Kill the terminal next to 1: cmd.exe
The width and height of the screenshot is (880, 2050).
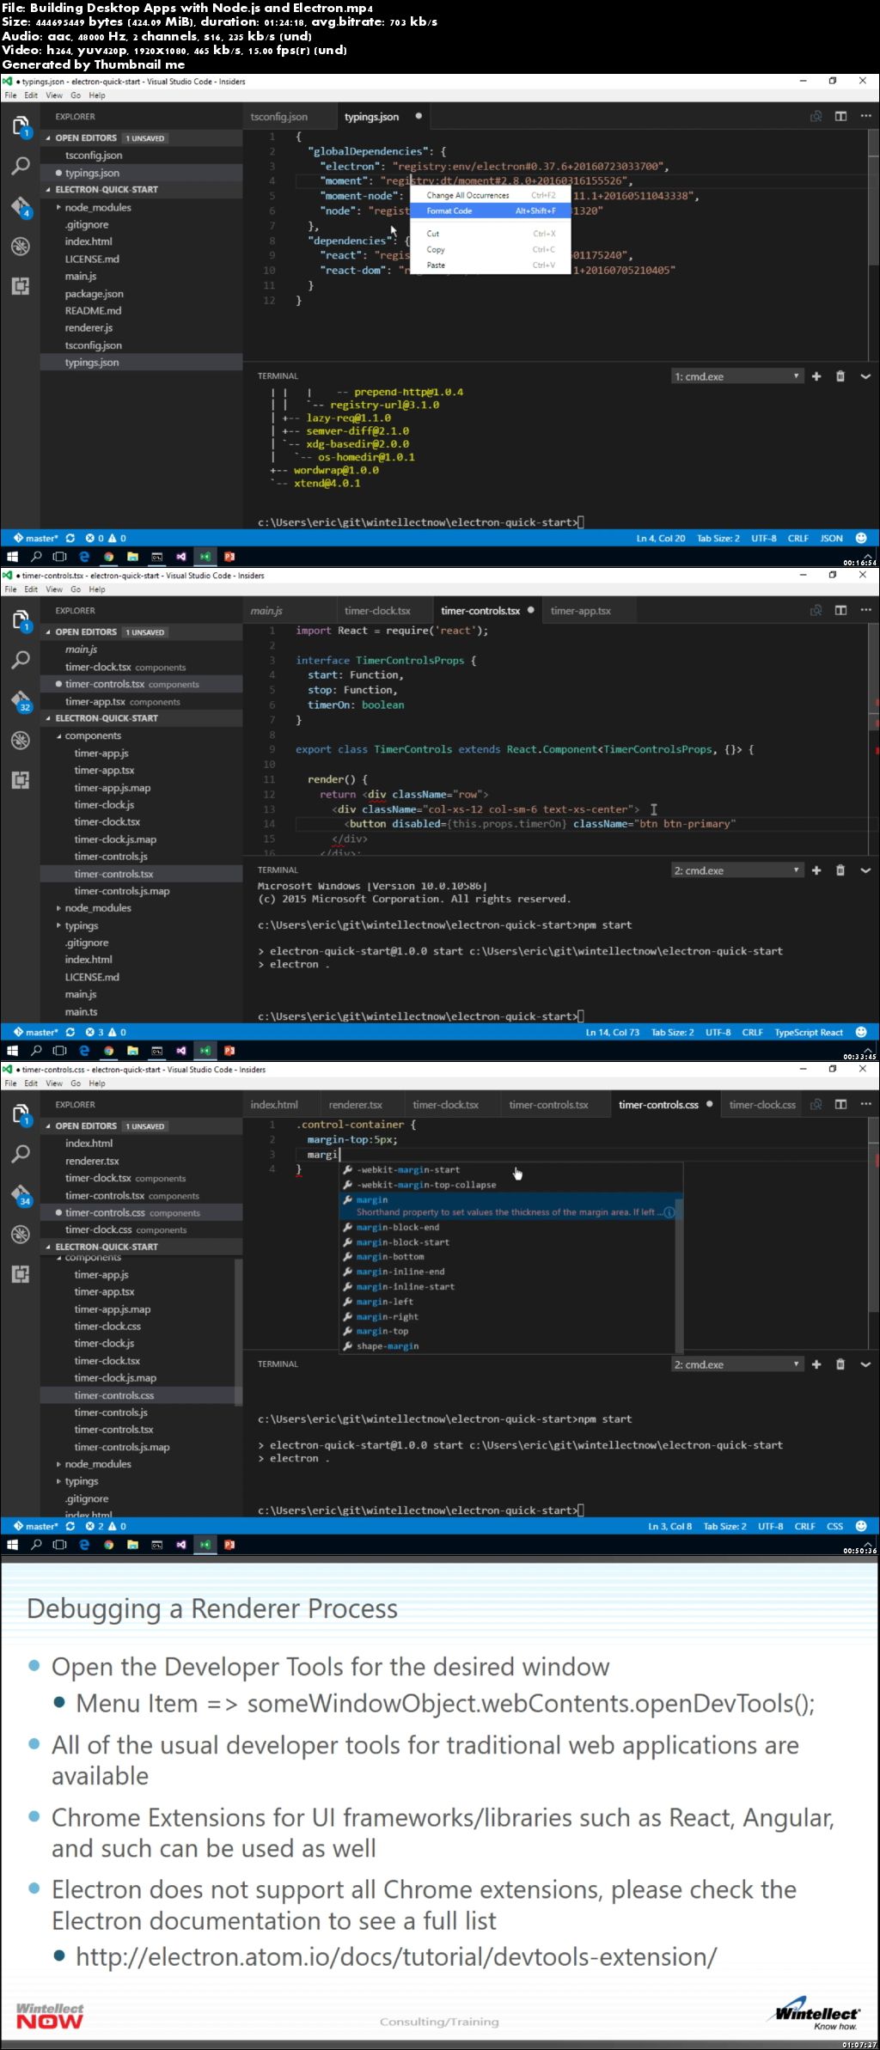coord(840,376)
